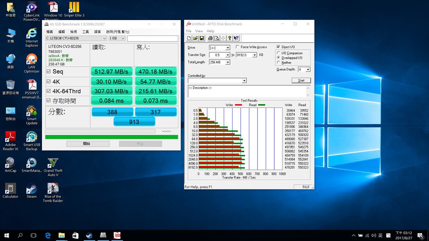Open the P55WV7 emanual PDF icon
Image resolution: width=429 pixels, height=241 pixels.
click(31, 89)
